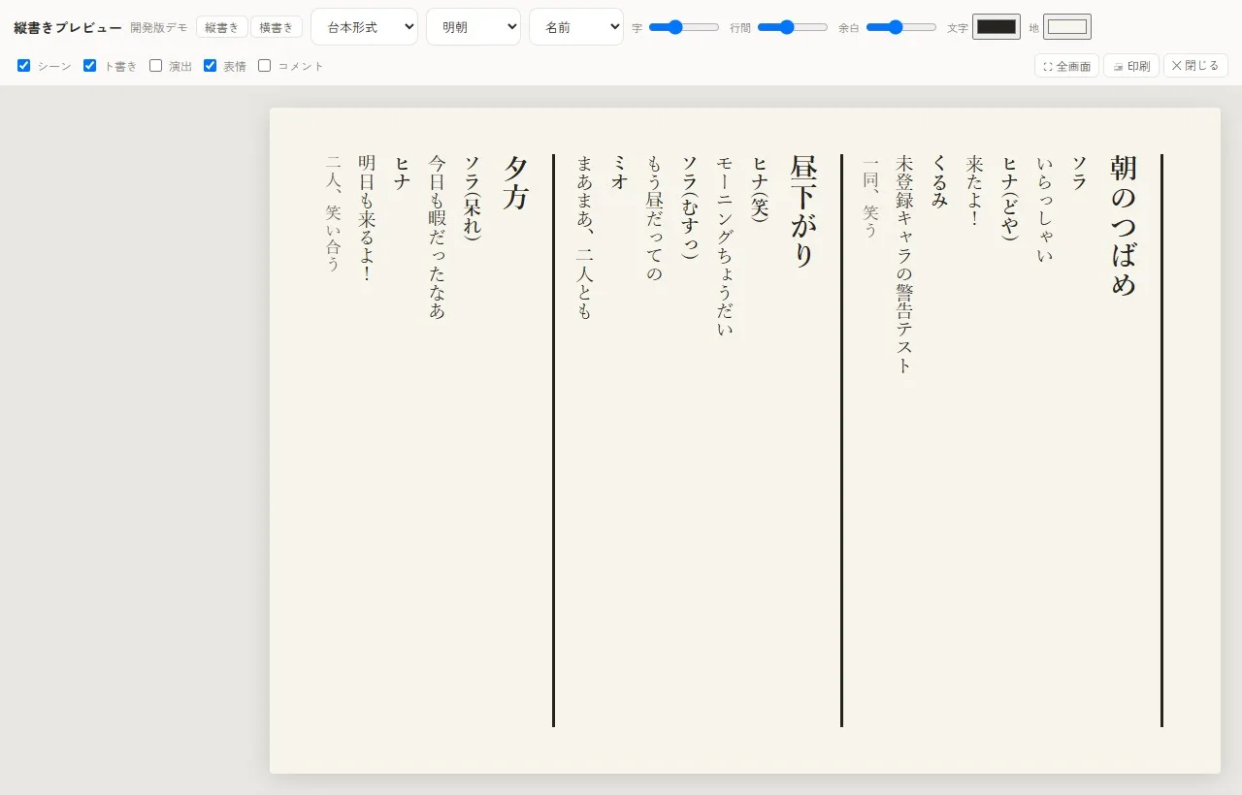Switch to 横書き horizontal writing mode
1242x795 pixels.
(x=277, y=27)
